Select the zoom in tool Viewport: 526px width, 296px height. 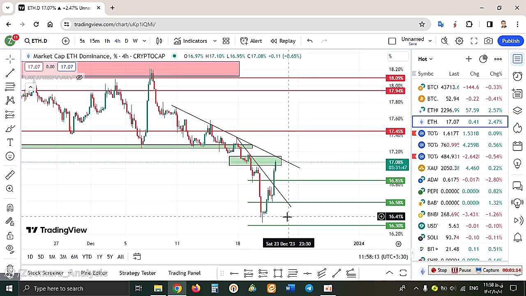[10, 189]
